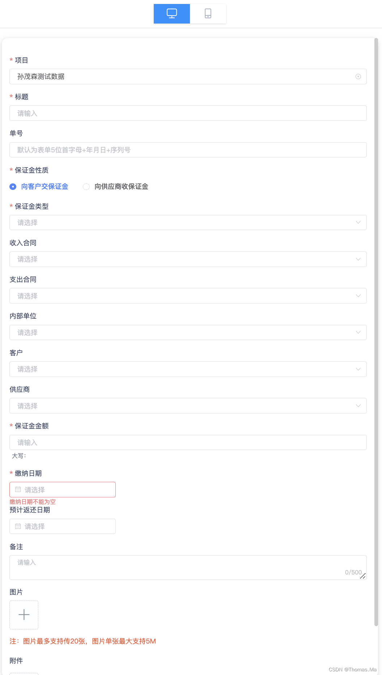This screenshot has width=382, height=675.
Task: Click calendar icon in 预计返还日期 field
Action: pyautogui.click(x=18, y=526)
